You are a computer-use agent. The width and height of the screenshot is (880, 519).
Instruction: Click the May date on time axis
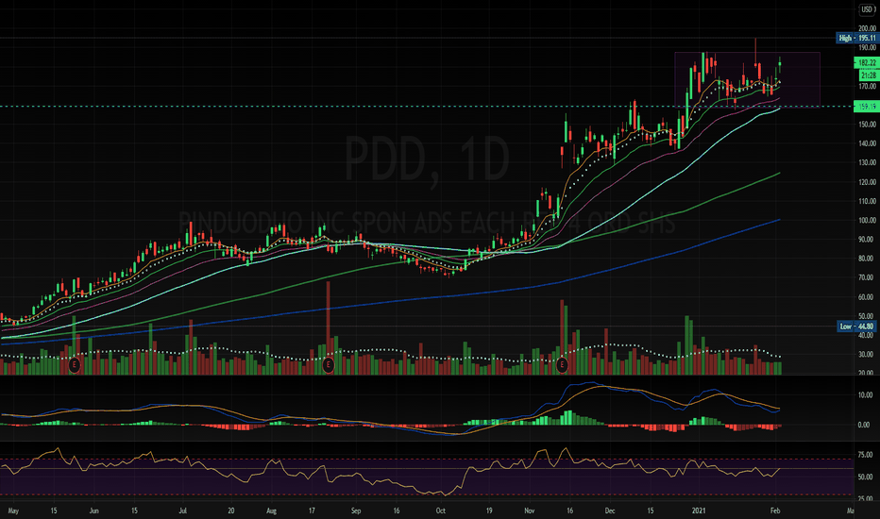13,511
